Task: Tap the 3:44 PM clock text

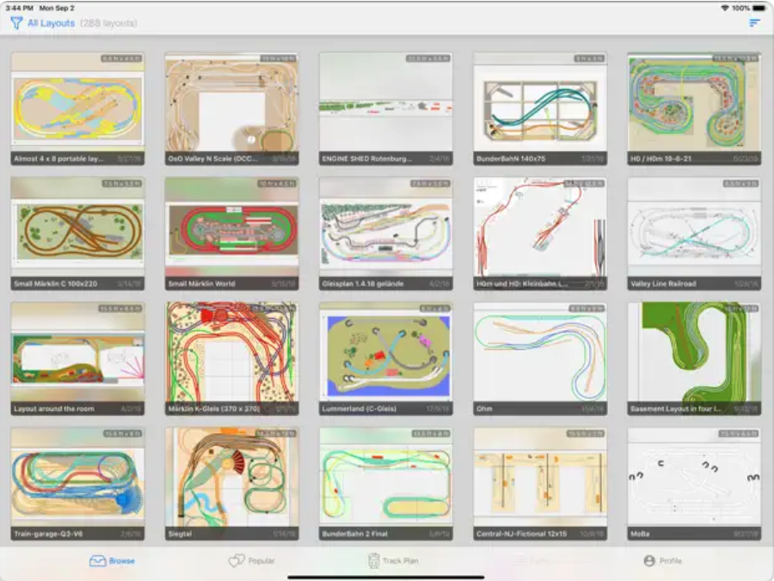Action: pos(19,8)
